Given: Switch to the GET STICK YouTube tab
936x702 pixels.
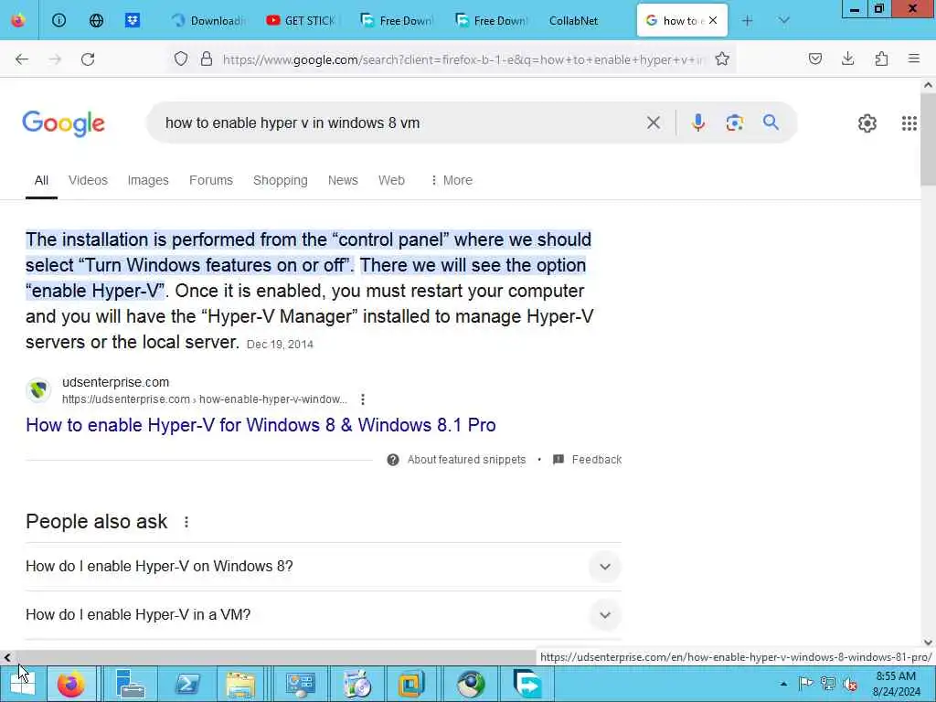Looking at the screenshot, I should (x=302, y=20).
